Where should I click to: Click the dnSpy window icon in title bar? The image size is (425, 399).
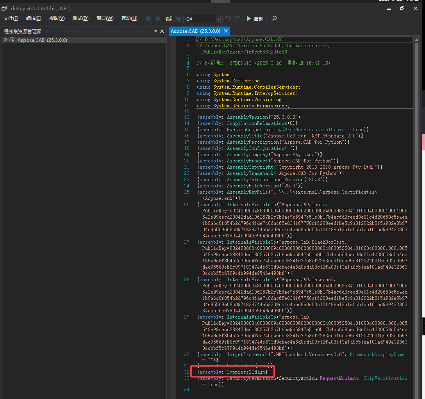pos(4,9)
